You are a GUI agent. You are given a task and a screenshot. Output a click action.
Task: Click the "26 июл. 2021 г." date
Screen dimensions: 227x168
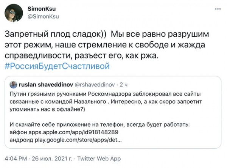[x=52, y=159]
